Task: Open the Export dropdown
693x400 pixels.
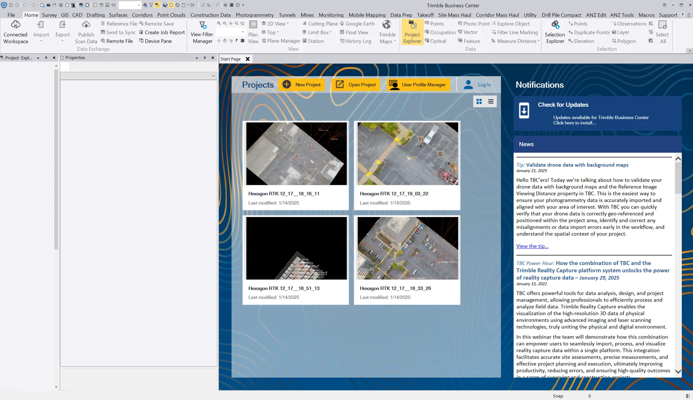Action: (x=62, y=41)
